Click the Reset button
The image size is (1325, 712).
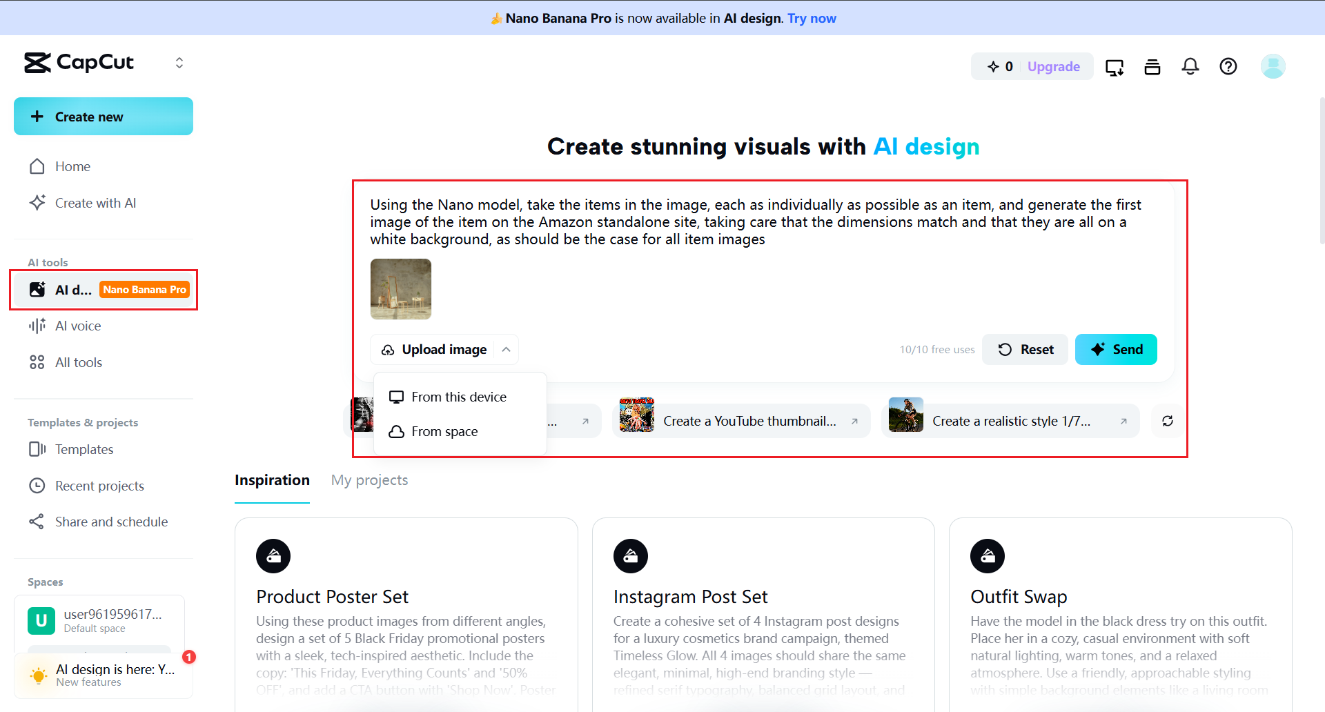click(x=1025, y=350)
